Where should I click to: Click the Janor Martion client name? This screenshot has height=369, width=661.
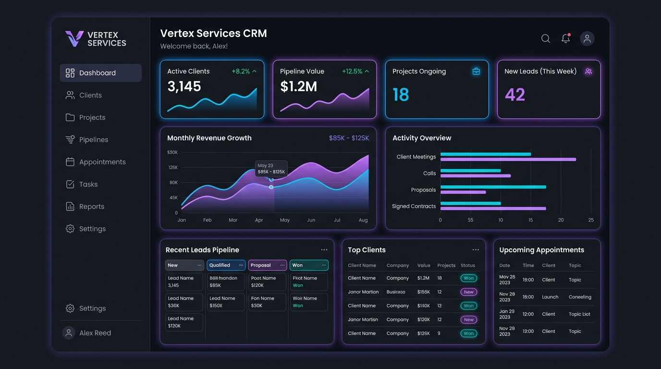(x=363, y=292)
